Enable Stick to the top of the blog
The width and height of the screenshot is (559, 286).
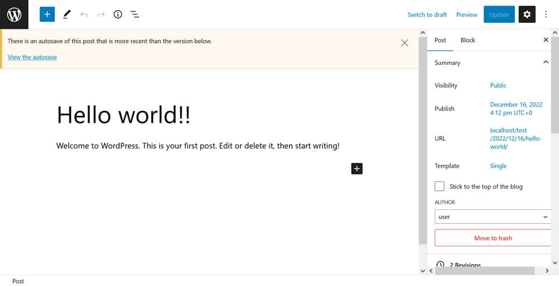440,186
